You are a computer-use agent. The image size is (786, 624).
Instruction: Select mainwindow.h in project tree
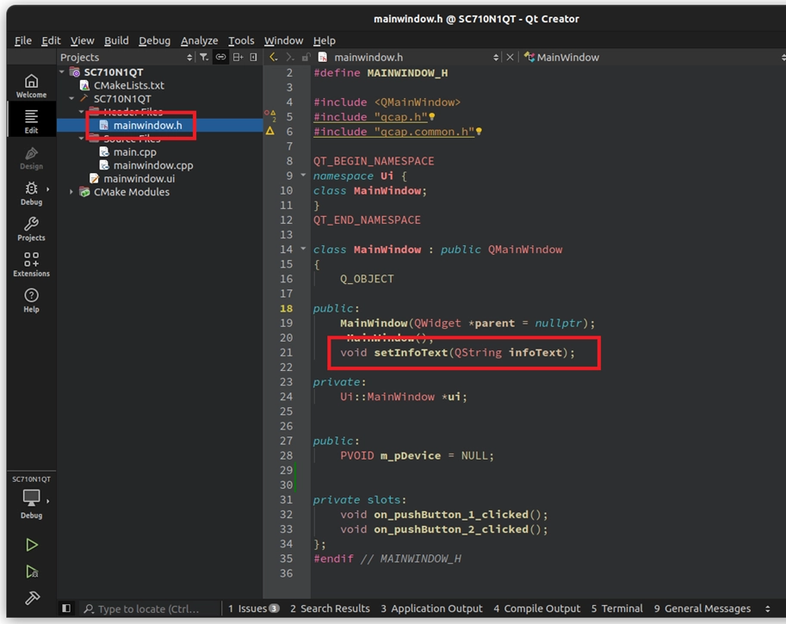147,126
